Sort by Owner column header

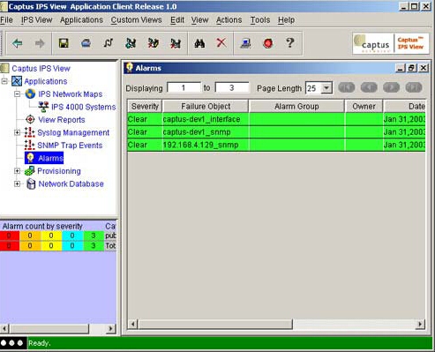click(364, 106)
